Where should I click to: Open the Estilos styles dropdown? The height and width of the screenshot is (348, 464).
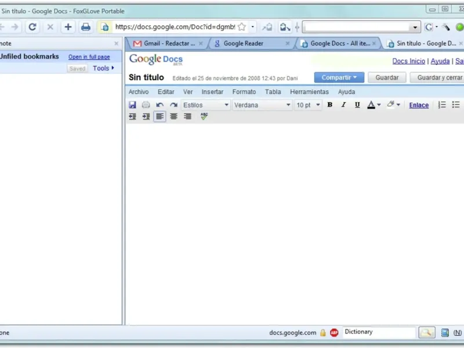tap(205, 105)
